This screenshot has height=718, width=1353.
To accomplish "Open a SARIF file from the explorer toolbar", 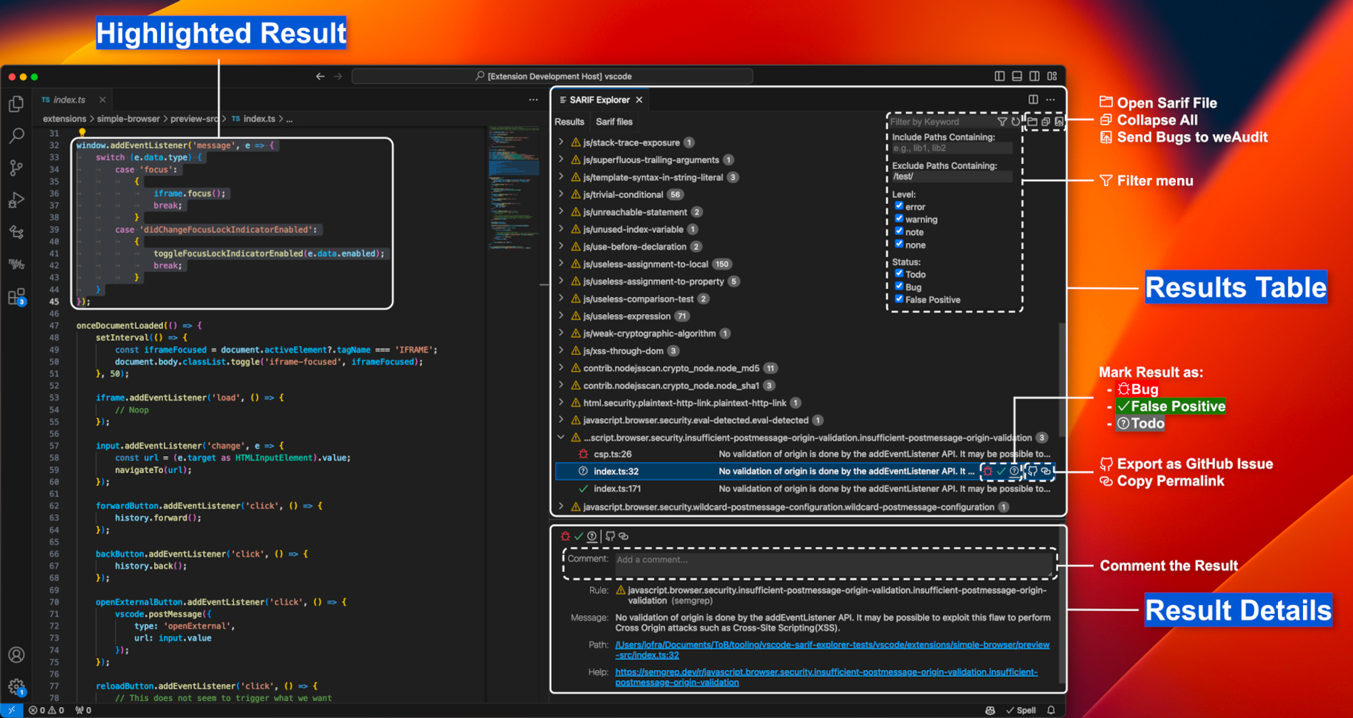I will click(x=1033, y=122).
